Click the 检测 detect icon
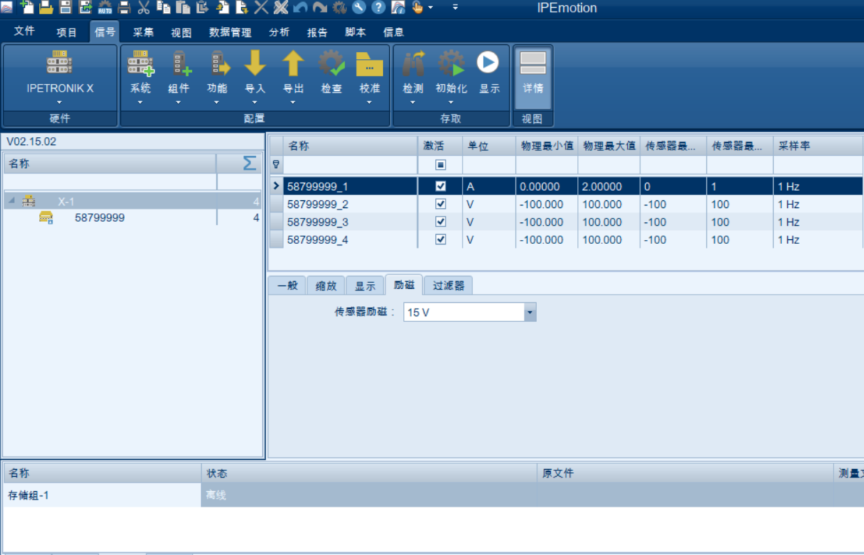 point(413,63)
